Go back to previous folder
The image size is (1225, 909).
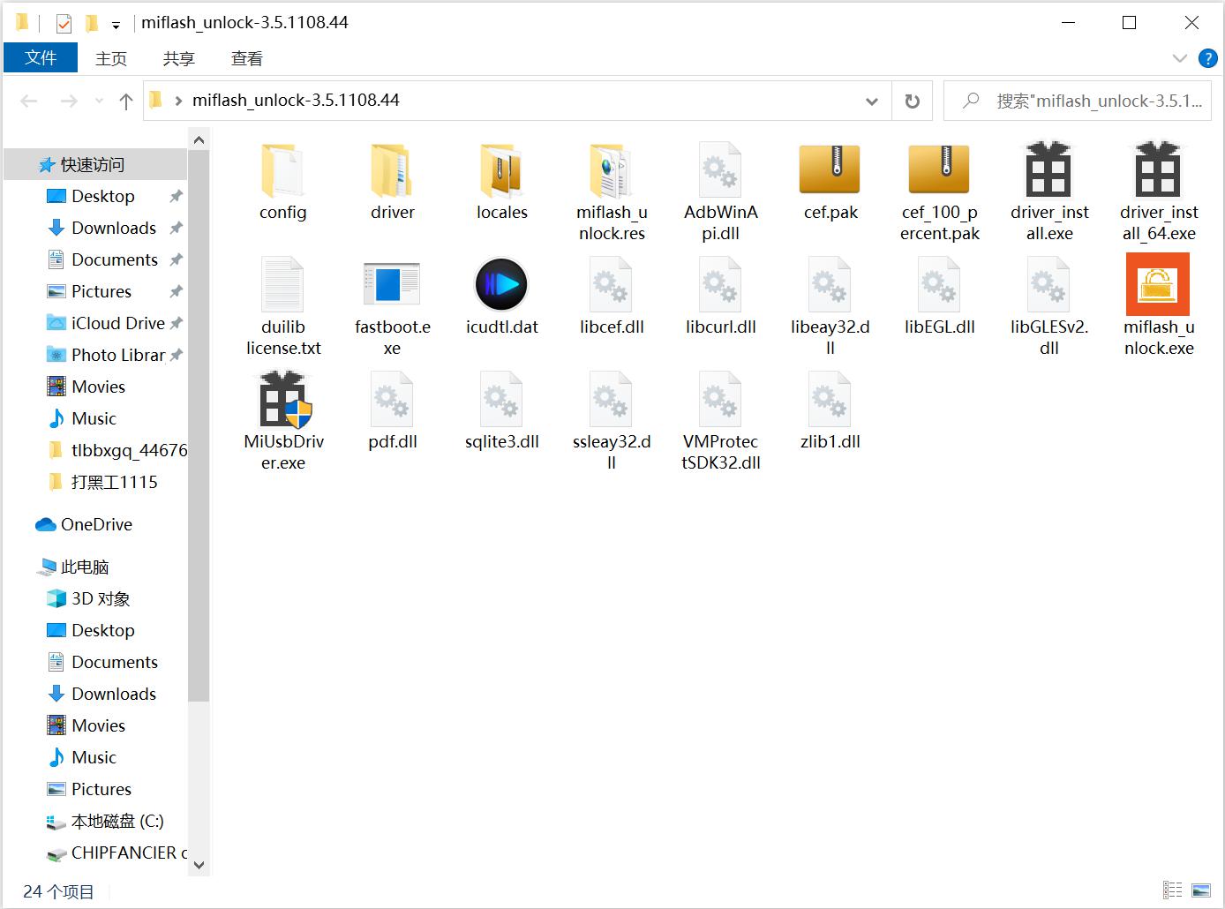[x=29, y=101]
